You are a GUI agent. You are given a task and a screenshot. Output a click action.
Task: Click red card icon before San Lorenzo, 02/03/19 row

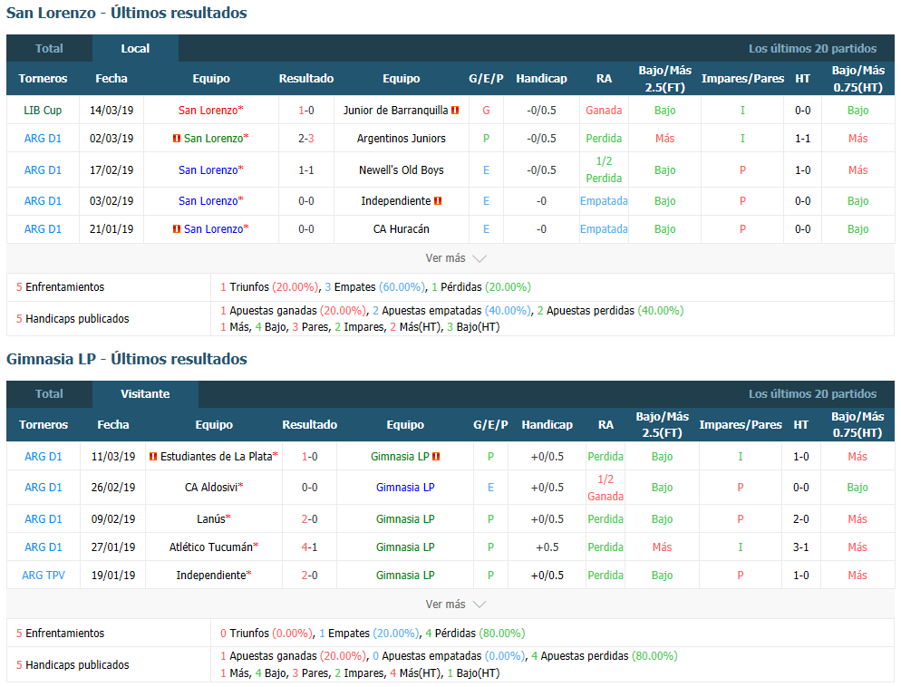point(177,139)
